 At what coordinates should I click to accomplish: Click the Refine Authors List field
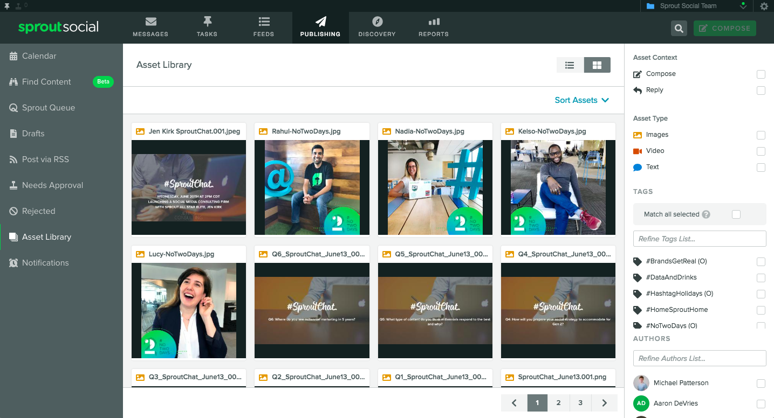(x=700, y=358)
